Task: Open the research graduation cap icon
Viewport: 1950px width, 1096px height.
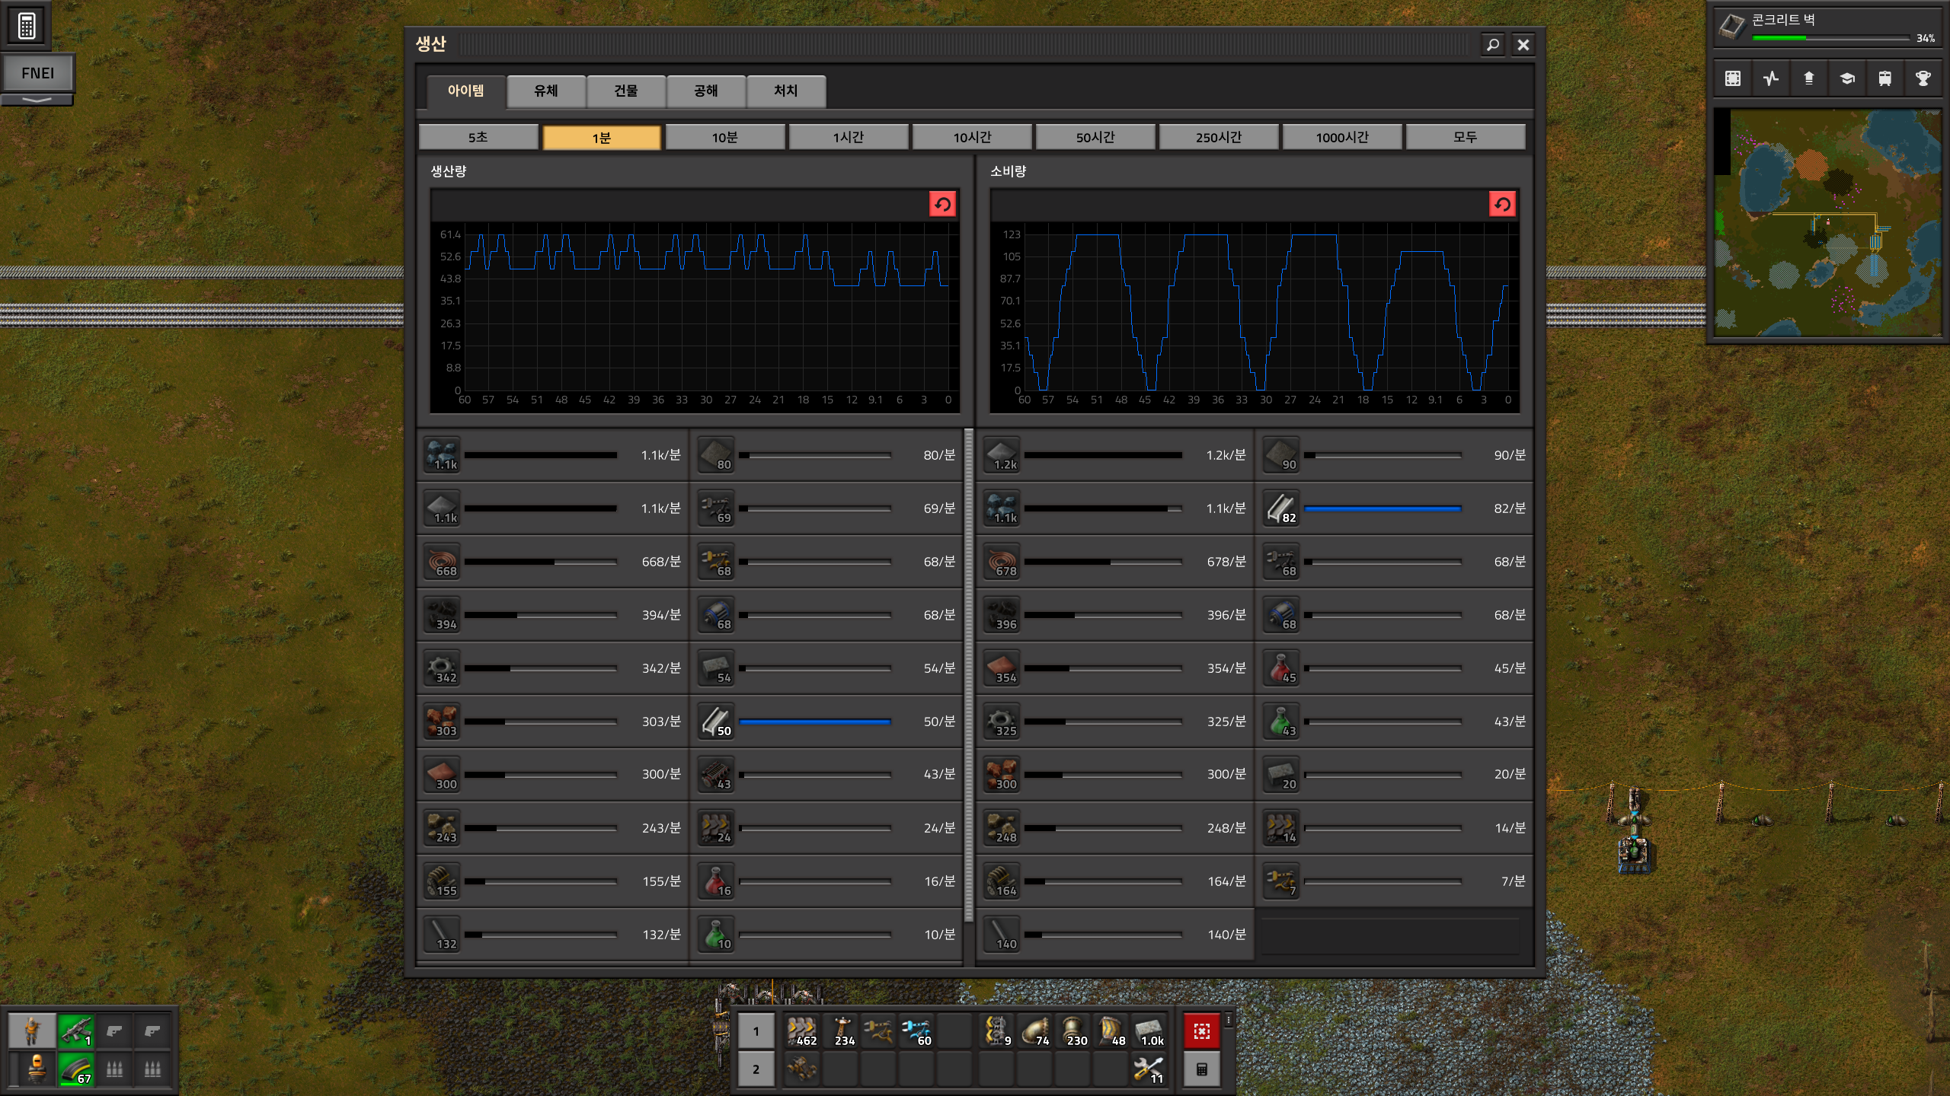Action: (1846, 78)
